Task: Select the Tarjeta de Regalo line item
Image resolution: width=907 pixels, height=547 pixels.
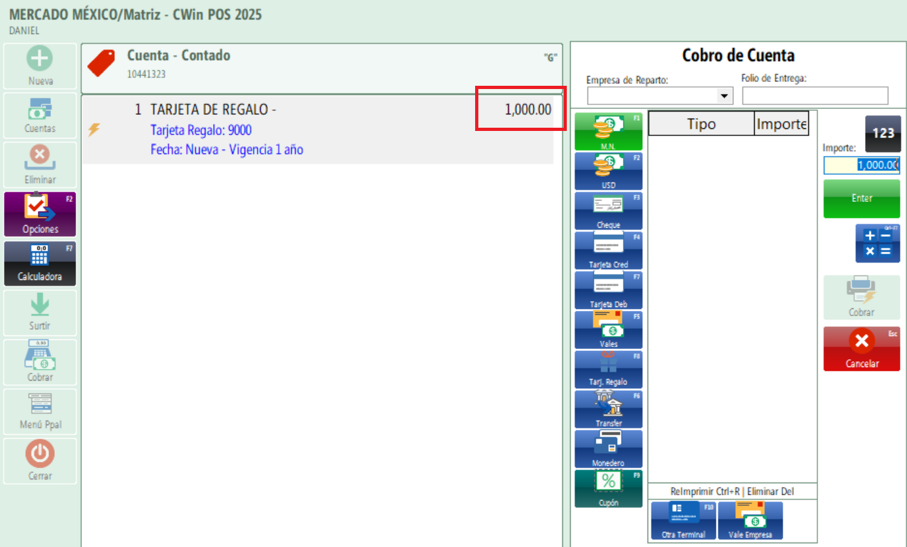Action: tap(318, 130)
